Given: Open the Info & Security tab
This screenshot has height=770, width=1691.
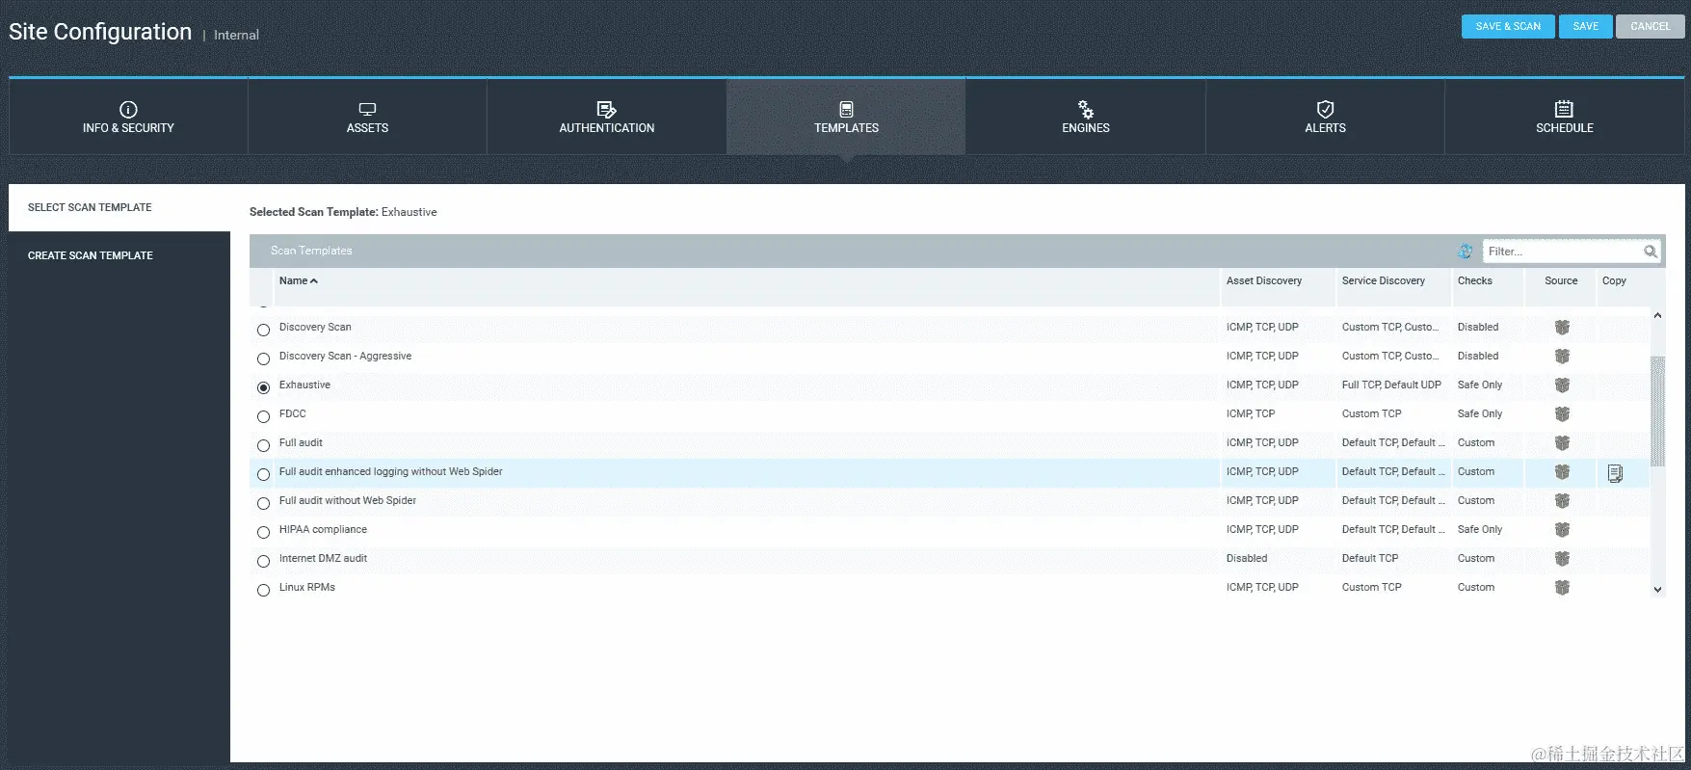Looking at the screenshot, I should 128,117.
